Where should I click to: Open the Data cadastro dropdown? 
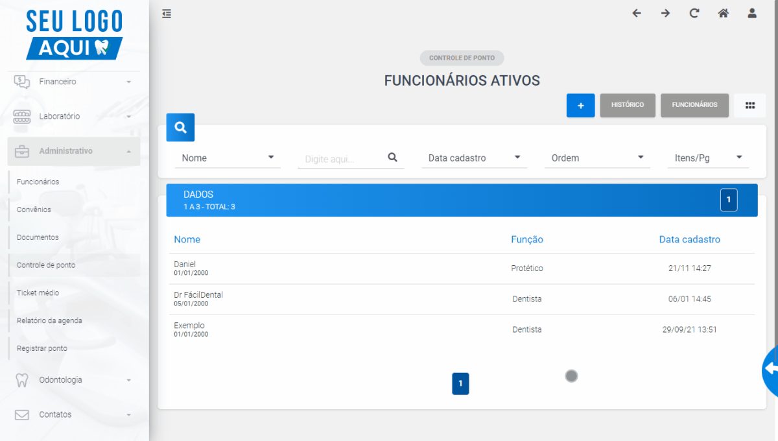(475, 158)
